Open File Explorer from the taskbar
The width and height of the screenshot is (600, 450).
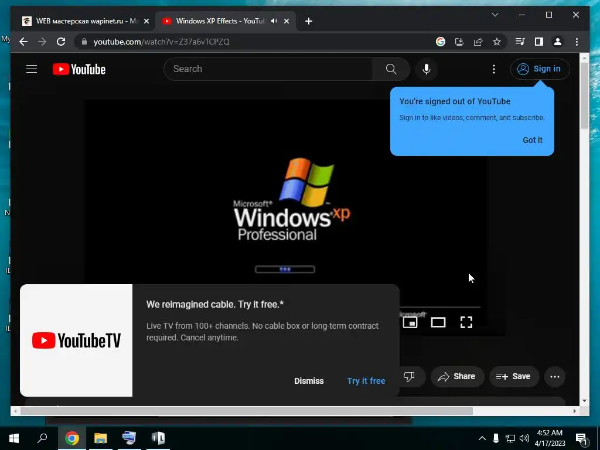pyautogui.click(x=101, y=438)
